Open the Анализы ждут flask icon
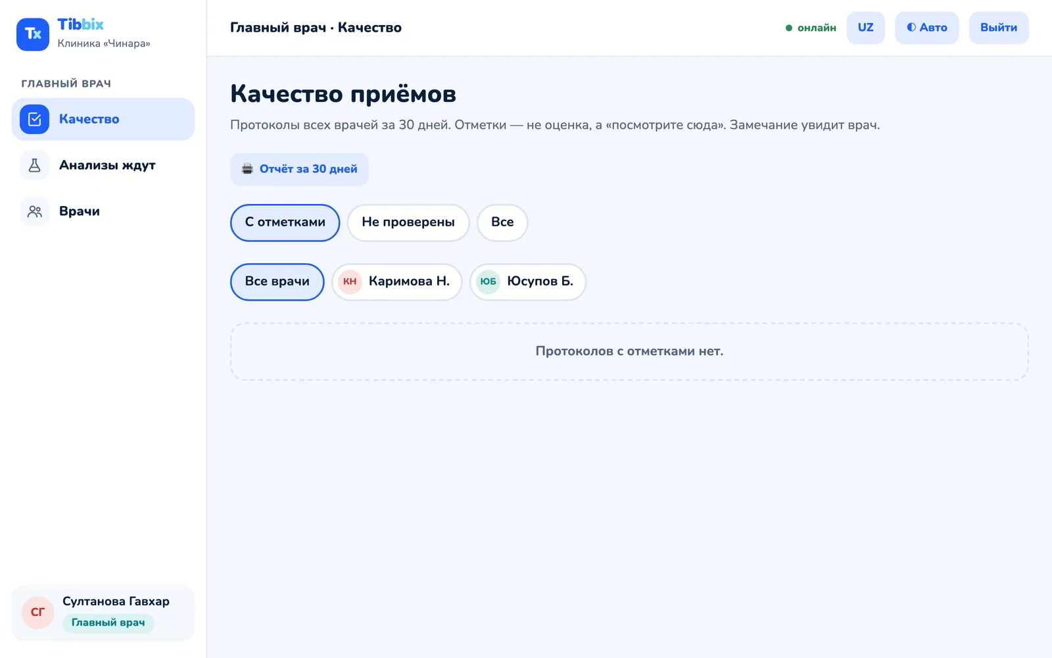Viewport: 1052px width, 658px height. 34,165
